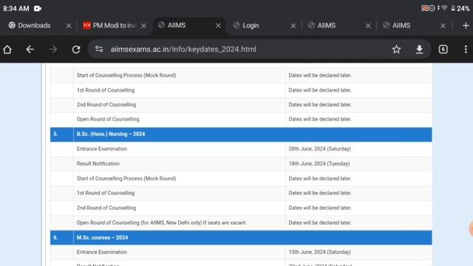Image resolution: width=473 pixels, height=266 pixels.
Task: Tap the URL aiimsexams.ac.in address field
Action: tap(183, 50)
